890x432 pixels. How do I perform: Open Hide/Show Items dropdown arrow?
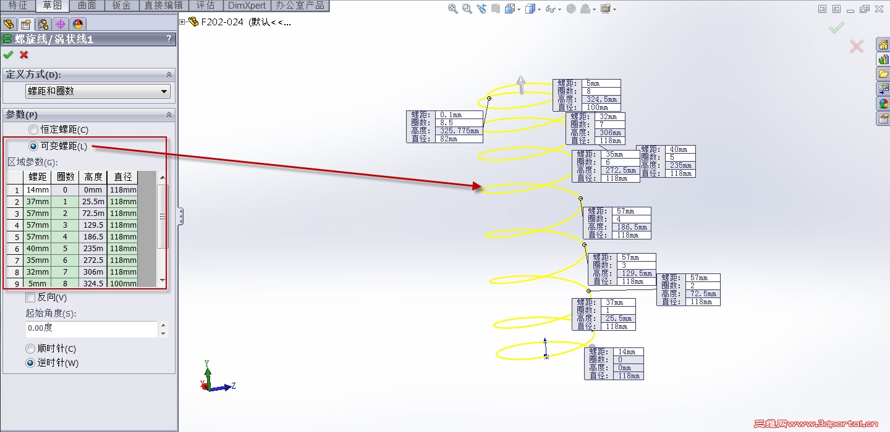click(x=559, y=9)
